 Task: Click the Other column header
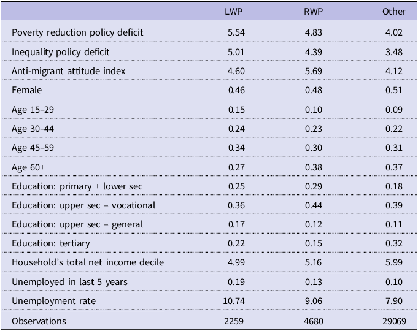(x=393, y=12)
